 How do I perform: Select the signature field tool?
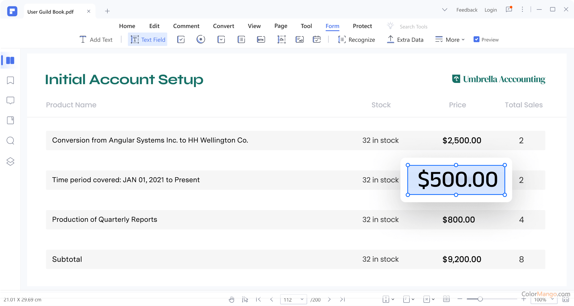tap(299, 40)
